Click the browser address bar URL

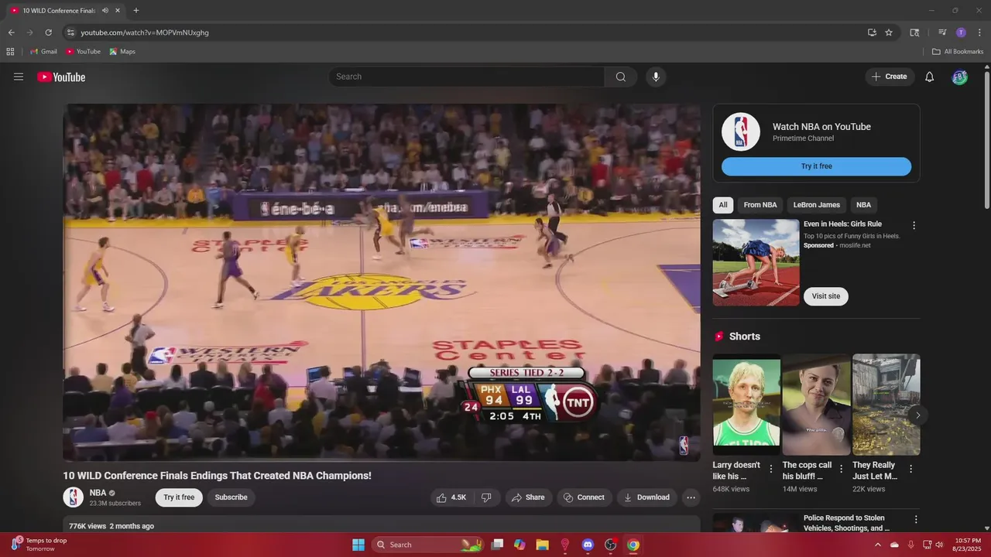coord(145,32)
